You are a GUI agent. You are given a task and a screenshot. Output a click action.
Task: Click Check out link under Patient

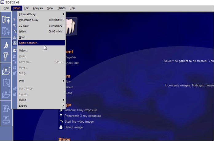72,63
